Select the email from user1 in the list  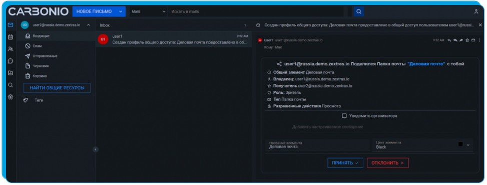tap(174, 39)
